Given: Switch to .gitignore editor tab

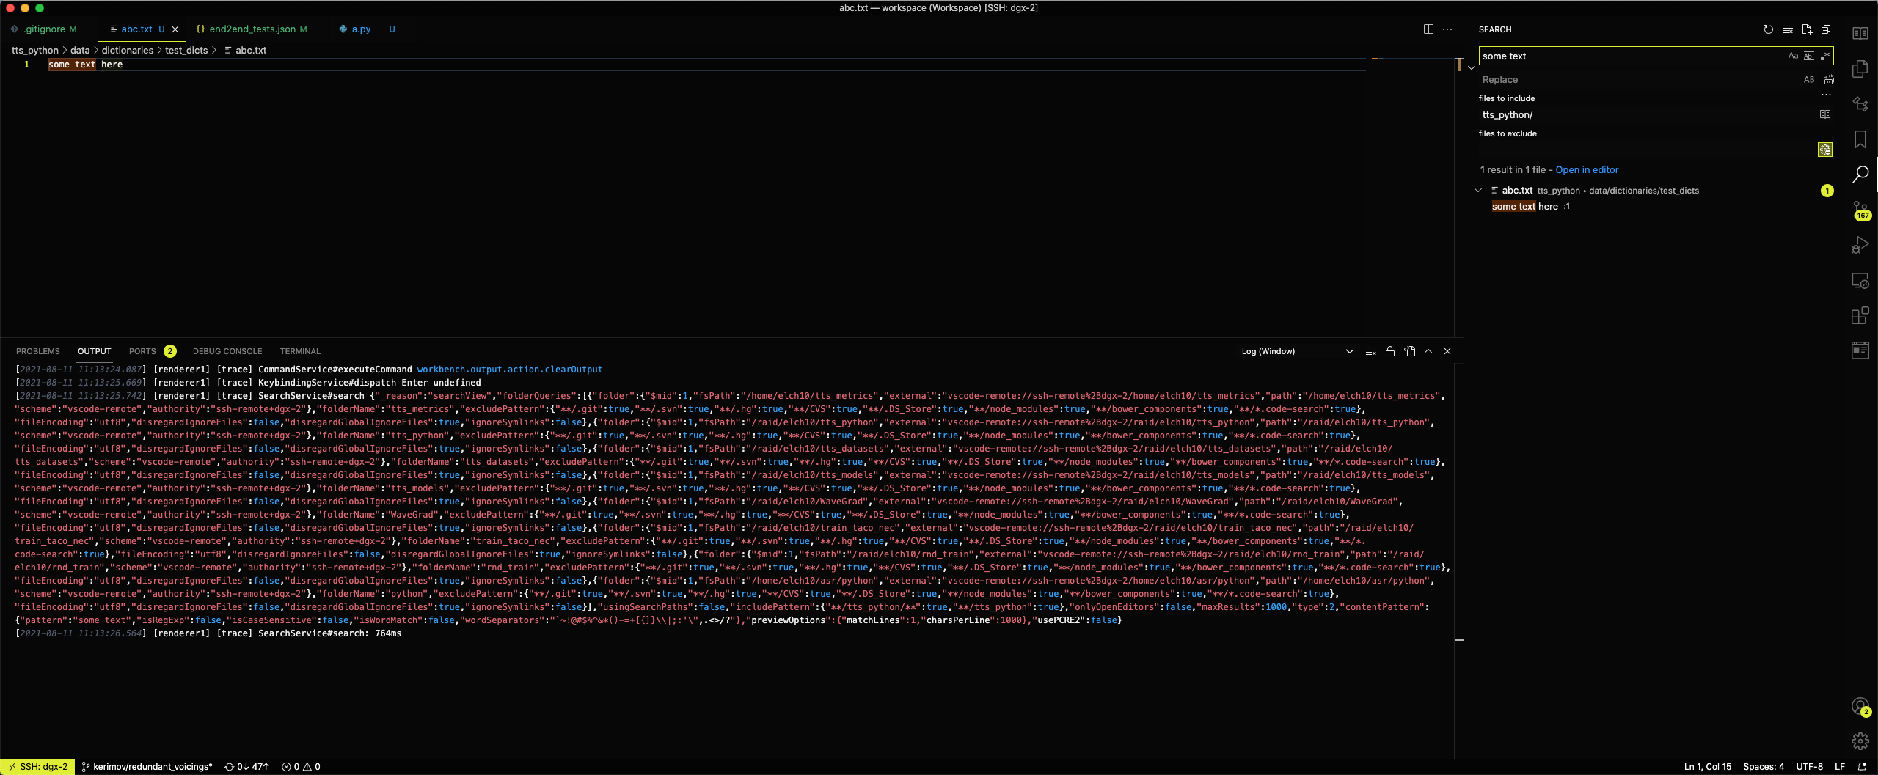Looking at the screenshot, I should [44, 29].
